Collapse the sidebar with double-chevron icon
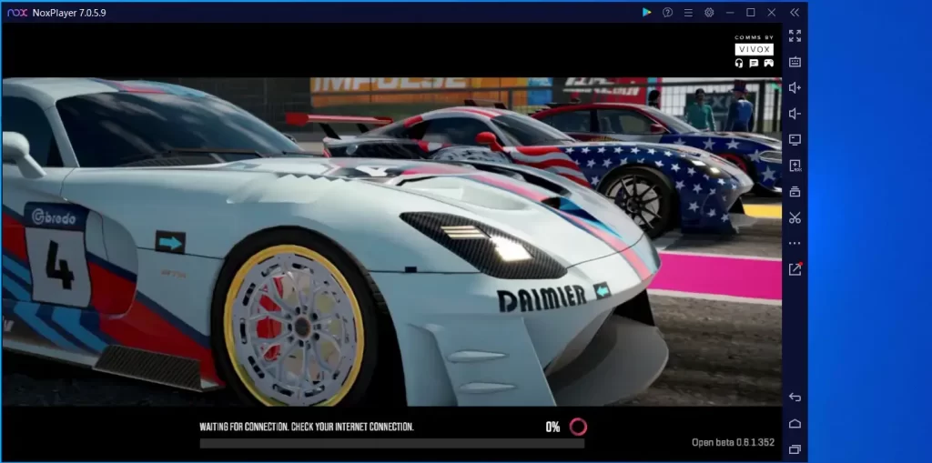This screenshot has width=932, height=463. [795, 13]
